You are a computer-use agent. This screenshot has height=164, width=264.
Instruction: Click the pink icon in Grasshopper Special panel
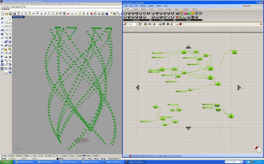pos(185,13)
